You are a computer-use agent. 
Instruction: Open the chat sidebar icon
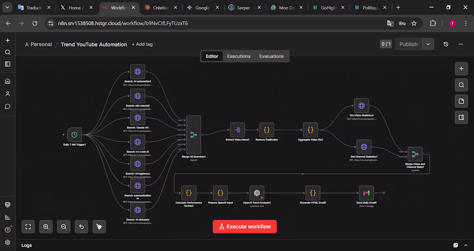click(x=8, y=107)
